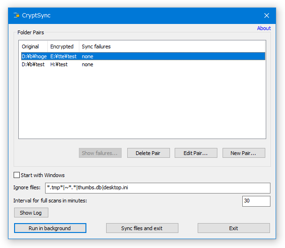Select the D:¥b¥test original folder cell
This screenshot has width=285, height=248.
coord(33,64)
